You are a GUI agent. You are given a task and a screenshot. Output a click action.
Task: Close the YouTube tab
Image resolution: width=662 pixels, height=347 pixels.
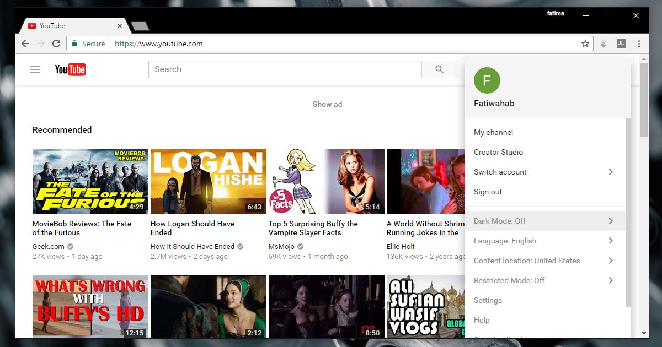[x=120, y=26]
